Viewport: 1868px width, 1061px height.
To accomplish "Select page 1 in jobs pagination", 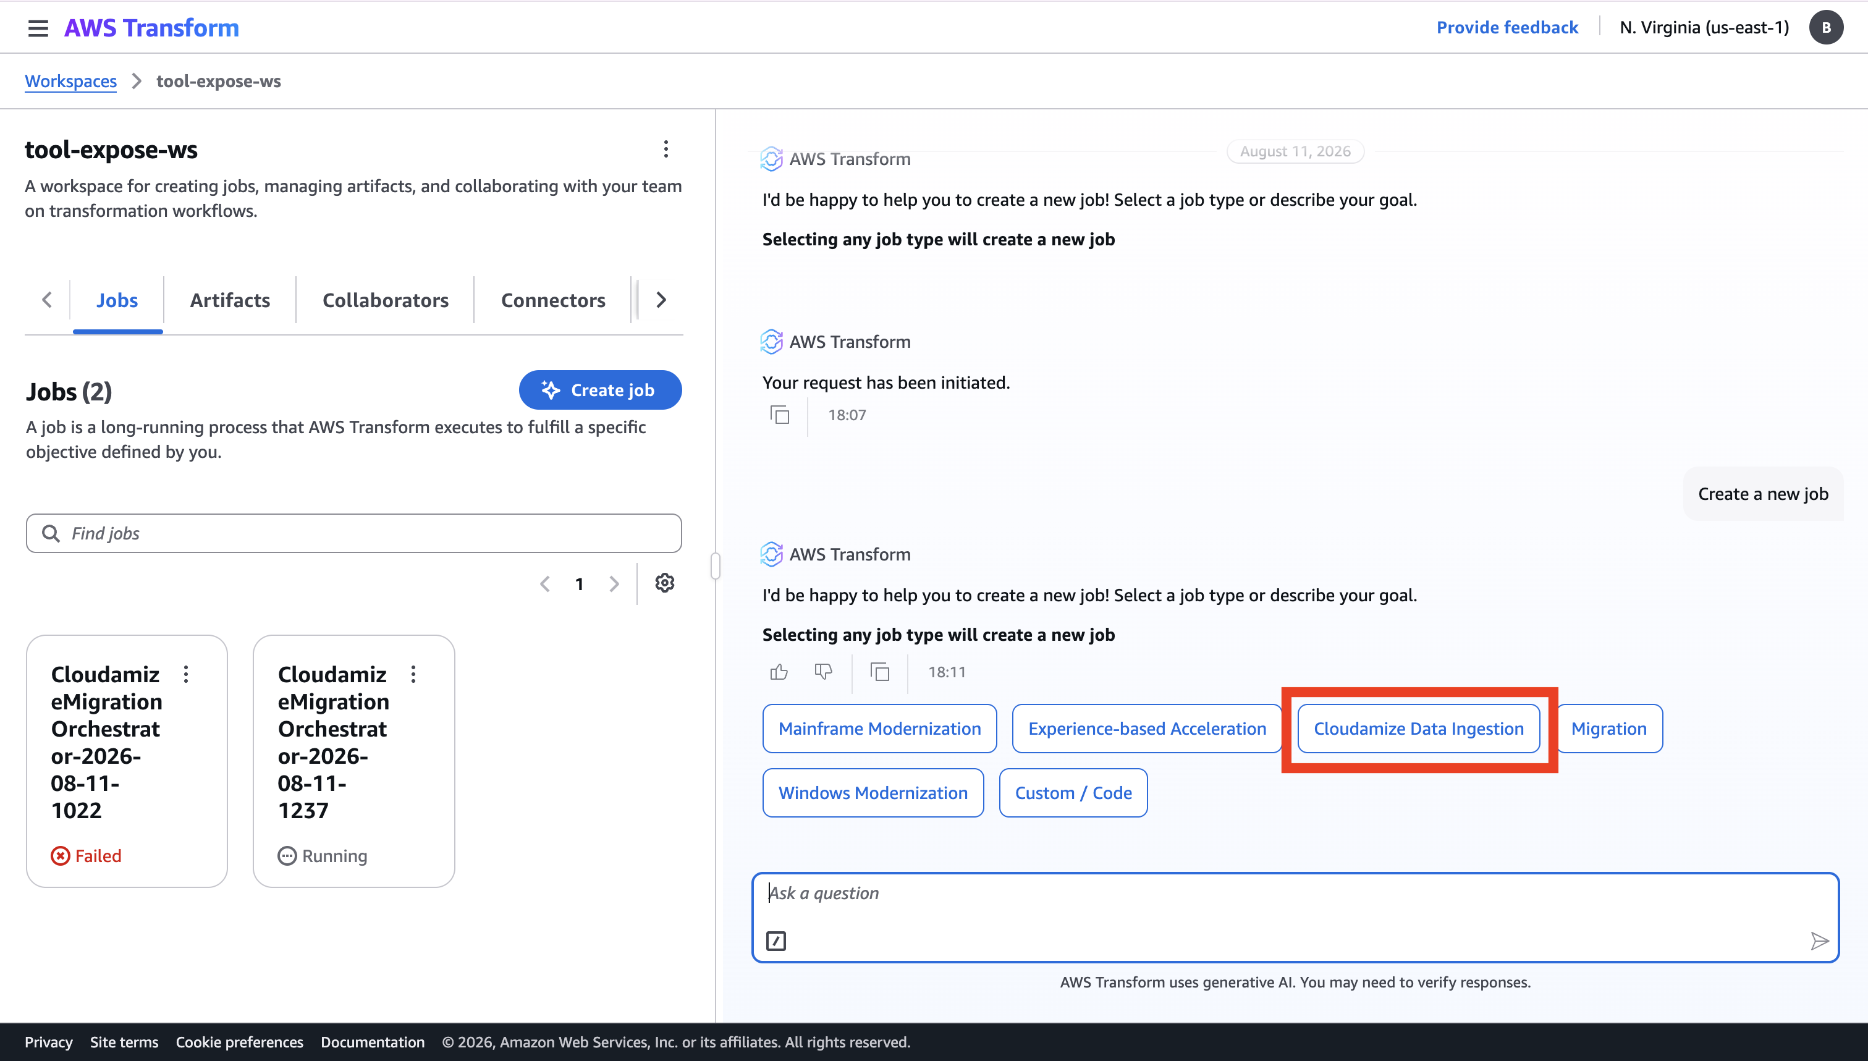I will tap(579, 584).
